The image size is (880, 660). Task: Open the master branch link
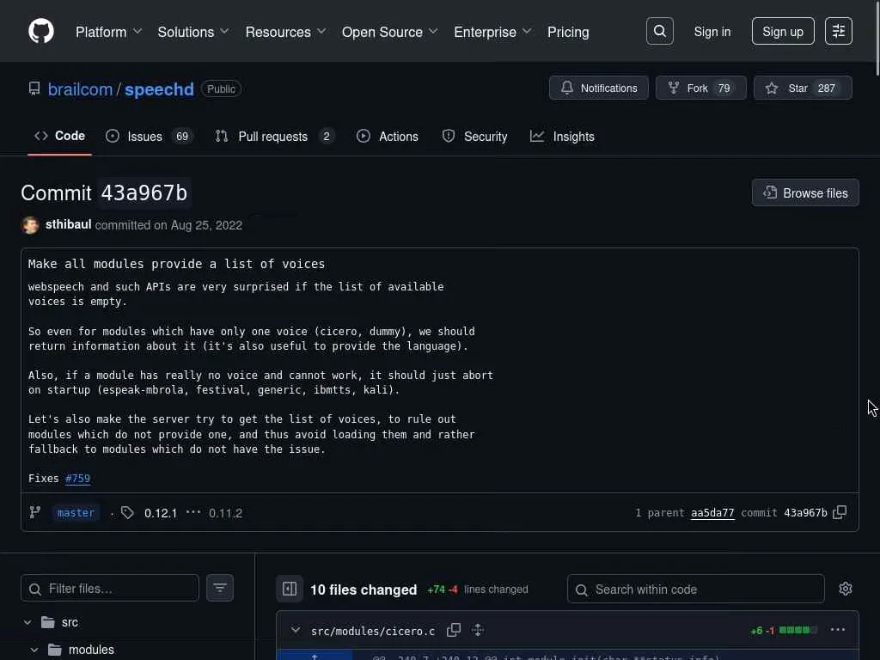point(76,512)
